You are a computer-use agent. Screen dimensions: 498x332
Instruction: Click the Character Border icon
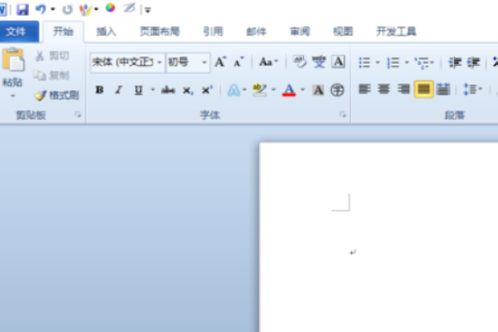pyautogui.click(x=339, y=61)
